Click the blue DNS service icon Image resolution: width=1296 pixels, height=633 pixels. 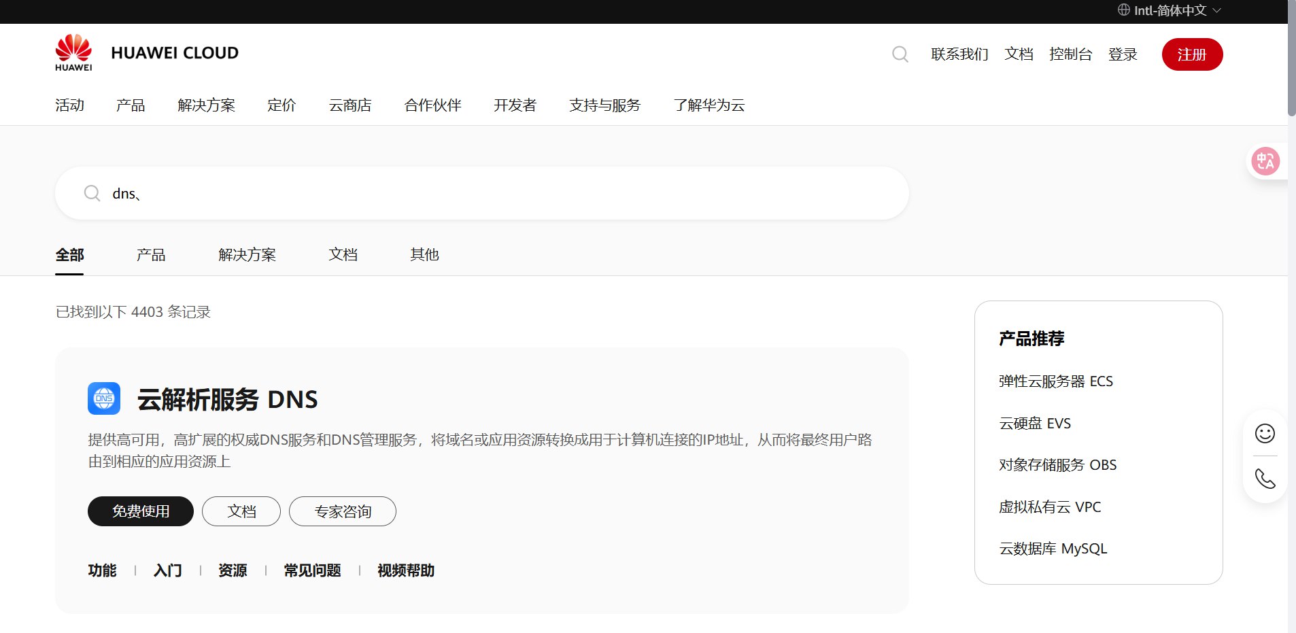click(x=104, y=398)
